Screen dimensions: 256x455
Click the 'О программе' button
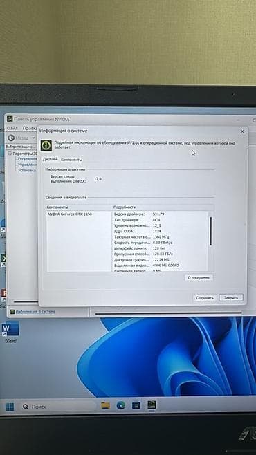(x=199, y=278)
